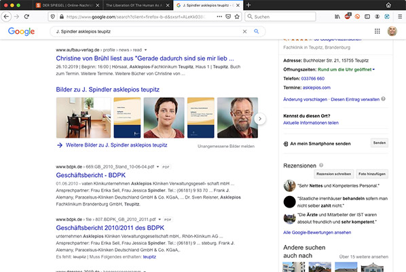This screenshot has width=406, height=272.
Task: Open a new browser tab
Action: [x=248, y=5]
